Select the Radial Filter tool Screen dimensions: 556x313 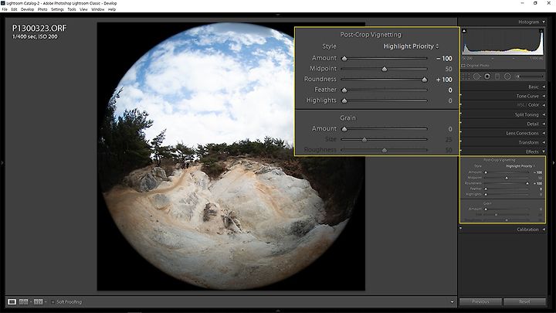click(507, 77)
